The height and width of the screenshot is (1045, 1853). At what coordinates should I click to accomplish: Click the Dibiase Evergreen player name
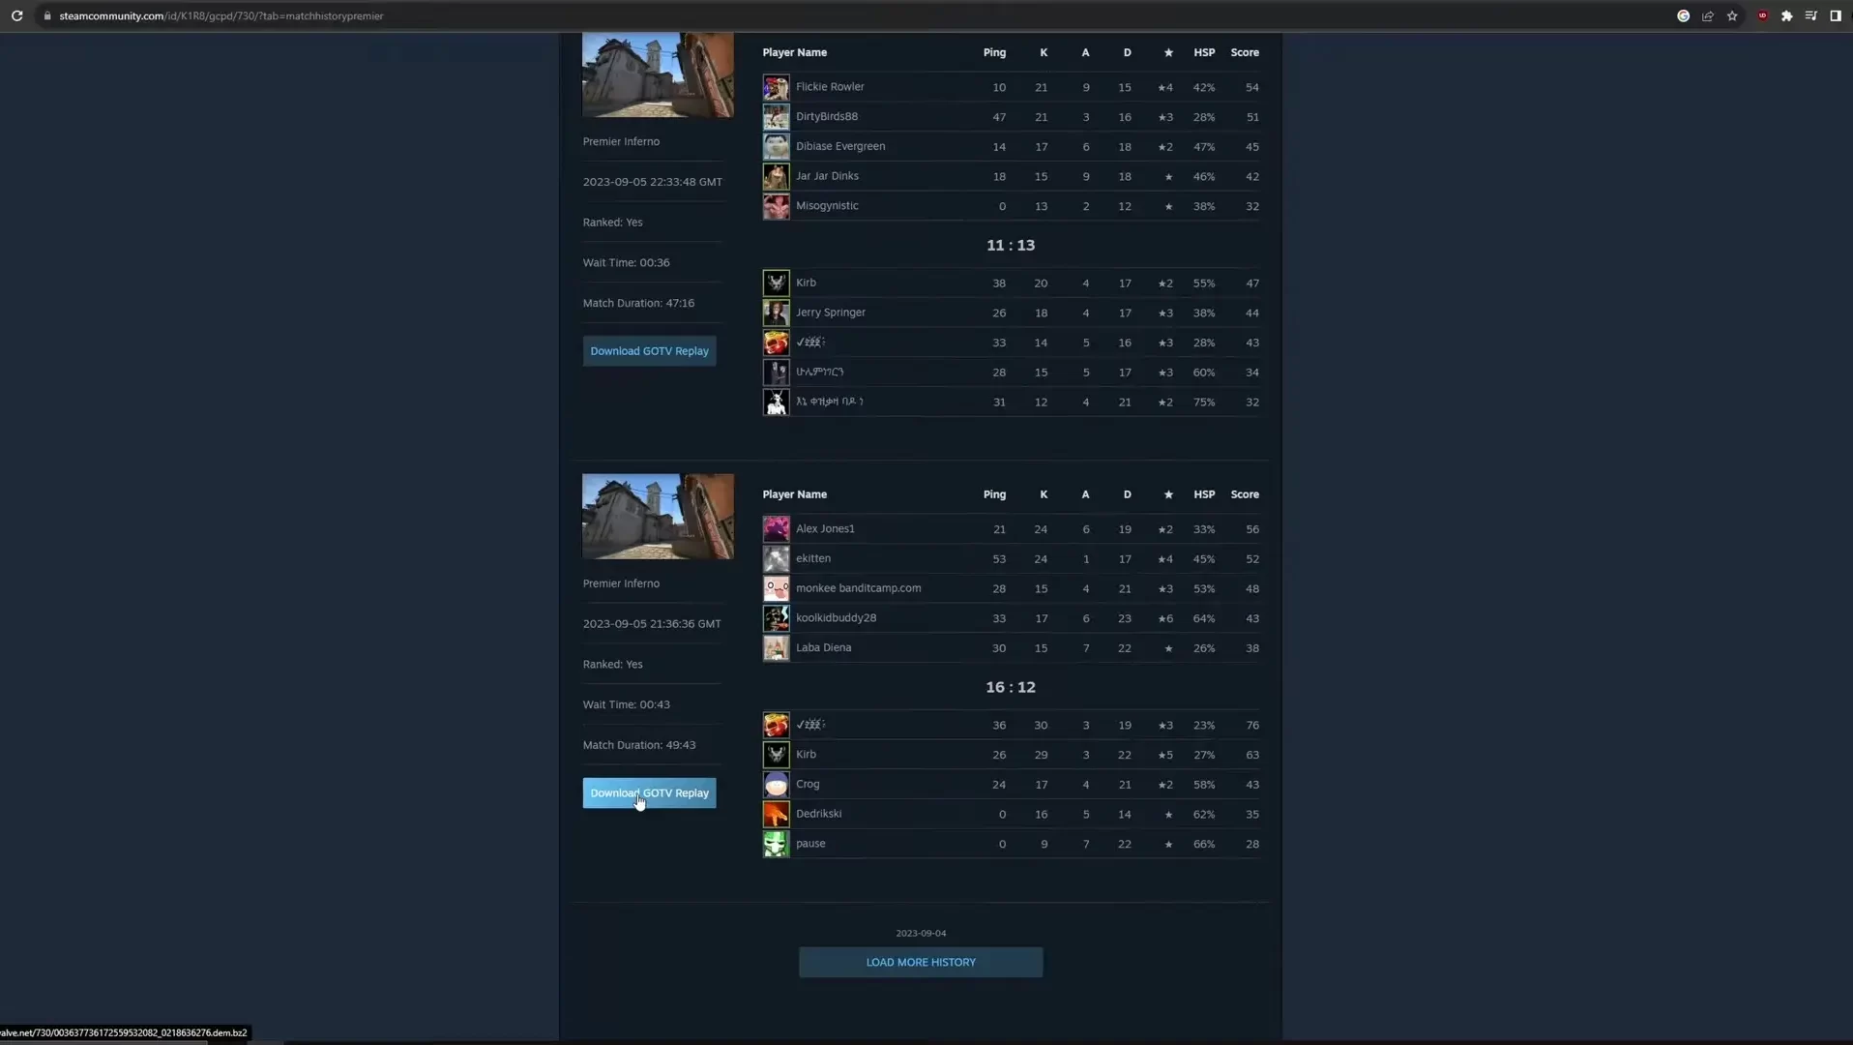(840, 147)
